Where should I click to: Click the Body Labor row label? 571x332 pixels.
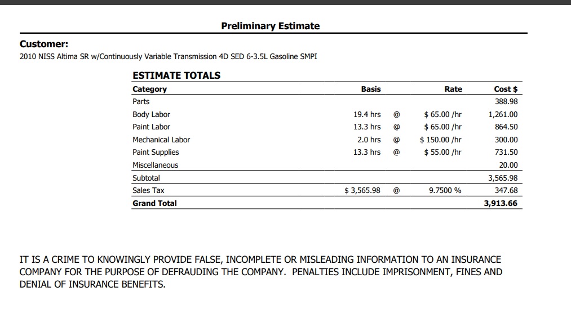pos(151,115)
